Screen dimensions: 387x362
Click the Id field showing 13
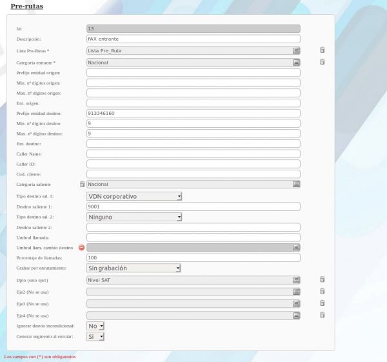click(x=193, y=28)
